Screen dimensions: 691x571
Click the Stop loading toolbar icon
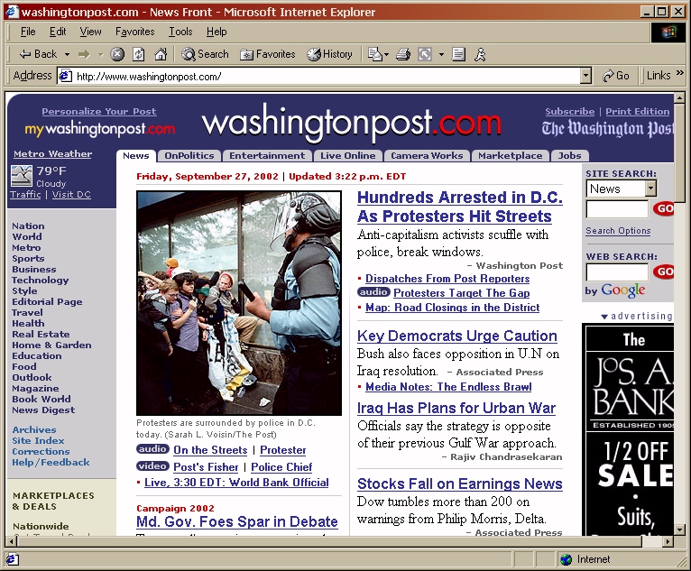[x=117, y=54]
